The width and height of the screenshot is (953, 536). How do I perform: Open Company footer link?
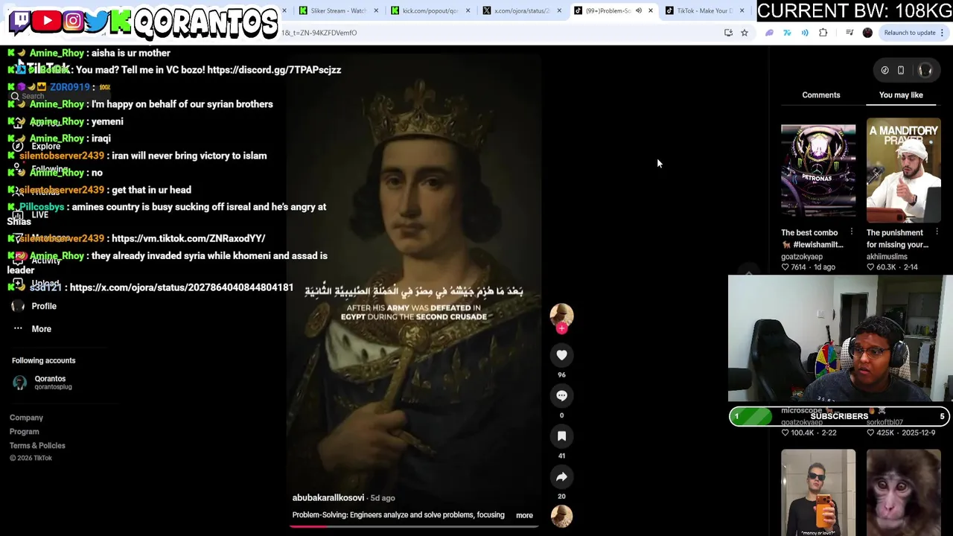pos(26,418)
